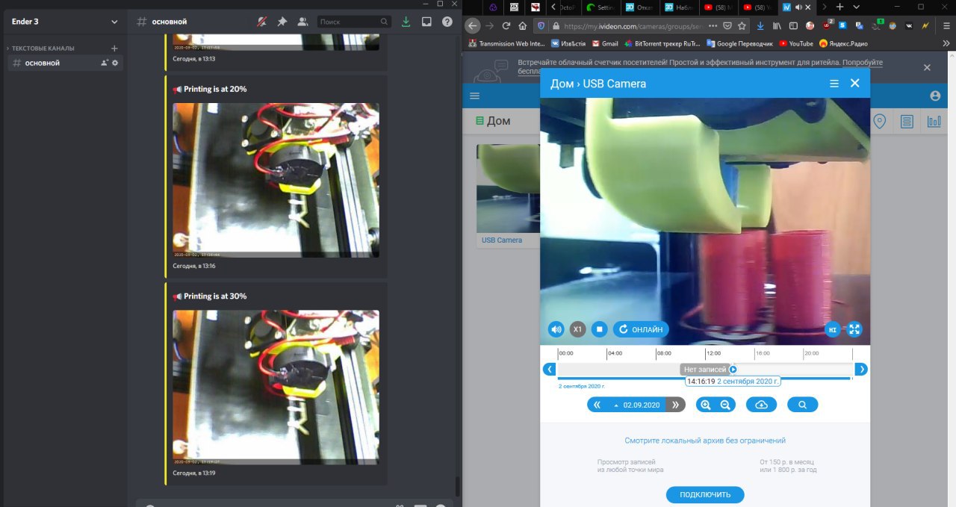This screenshot has height=507, width=956.
Task: Toggle the browser sidebar icon
Action: pos(793,25)
